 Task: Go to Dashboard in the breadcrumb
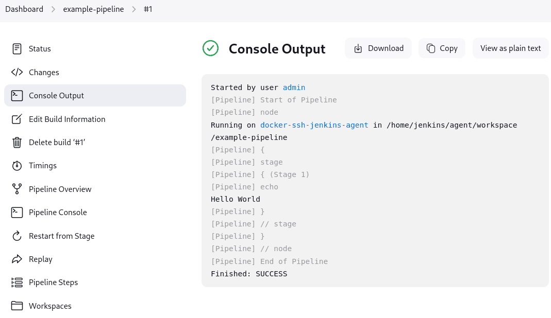[24, 9]
